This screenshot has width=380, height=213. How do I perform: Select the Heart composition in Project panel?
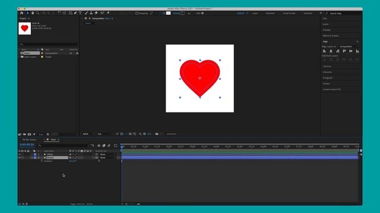30,53
